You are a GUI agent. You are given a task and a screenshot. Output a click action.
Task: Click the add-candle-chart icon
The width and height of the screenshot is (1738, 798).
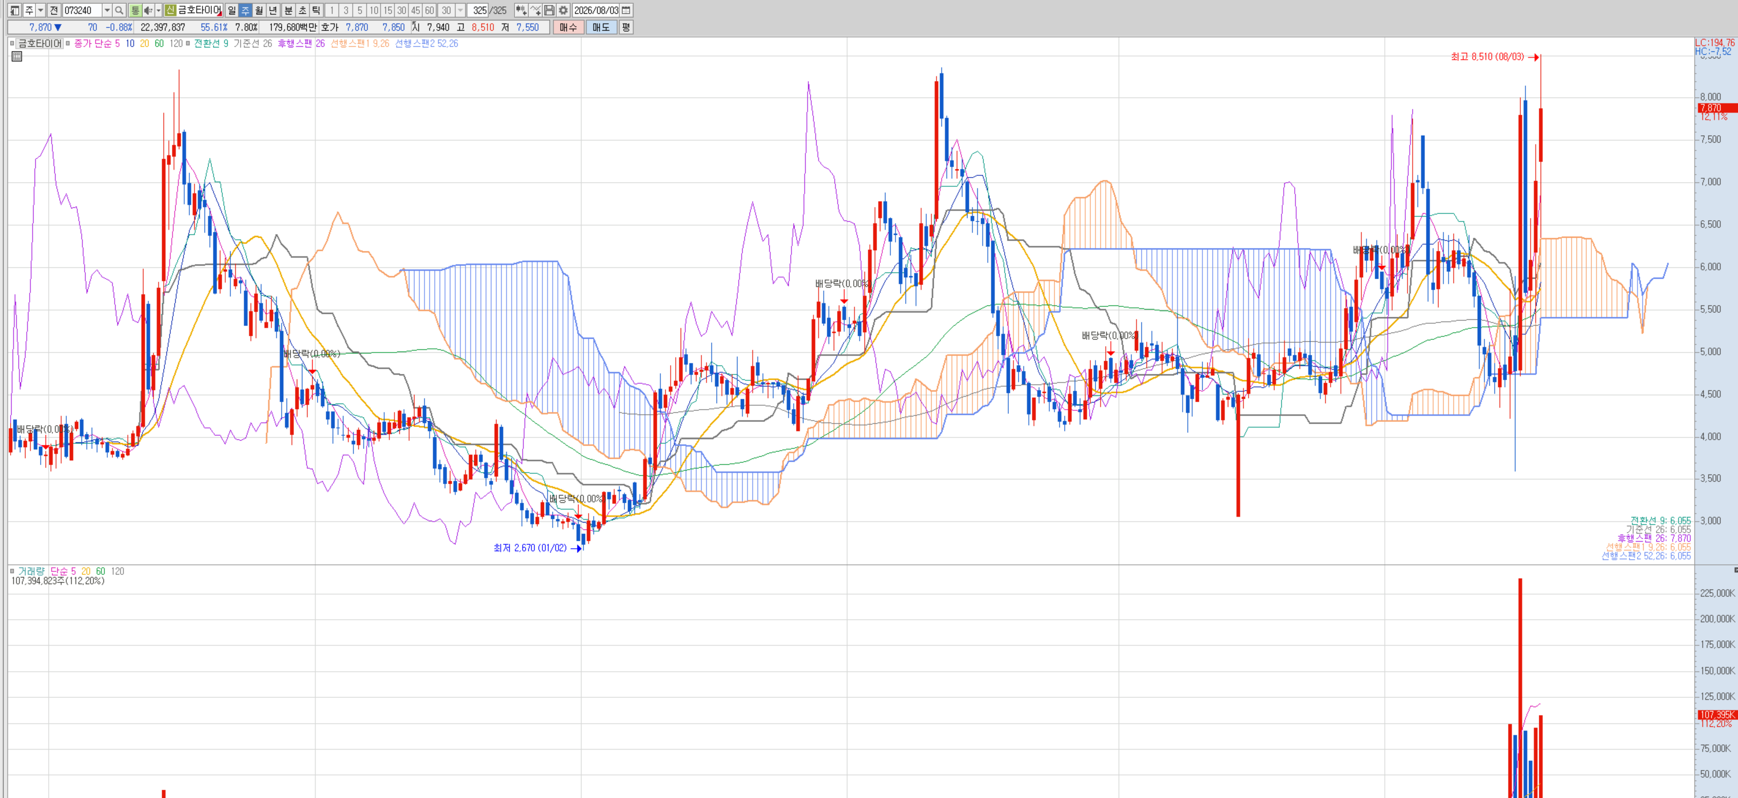pyautogui.click(x=521, y=10)
